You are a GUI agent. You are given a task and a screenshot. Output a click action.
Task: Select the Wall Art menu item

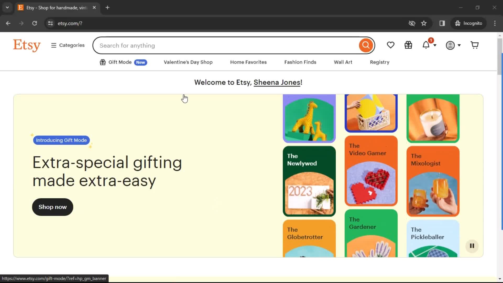click(x=343, y=62)
